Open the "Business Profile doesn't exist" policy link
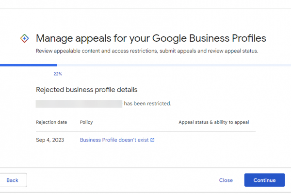The height and width of the screenshot is (194, 291). (114, 140)
